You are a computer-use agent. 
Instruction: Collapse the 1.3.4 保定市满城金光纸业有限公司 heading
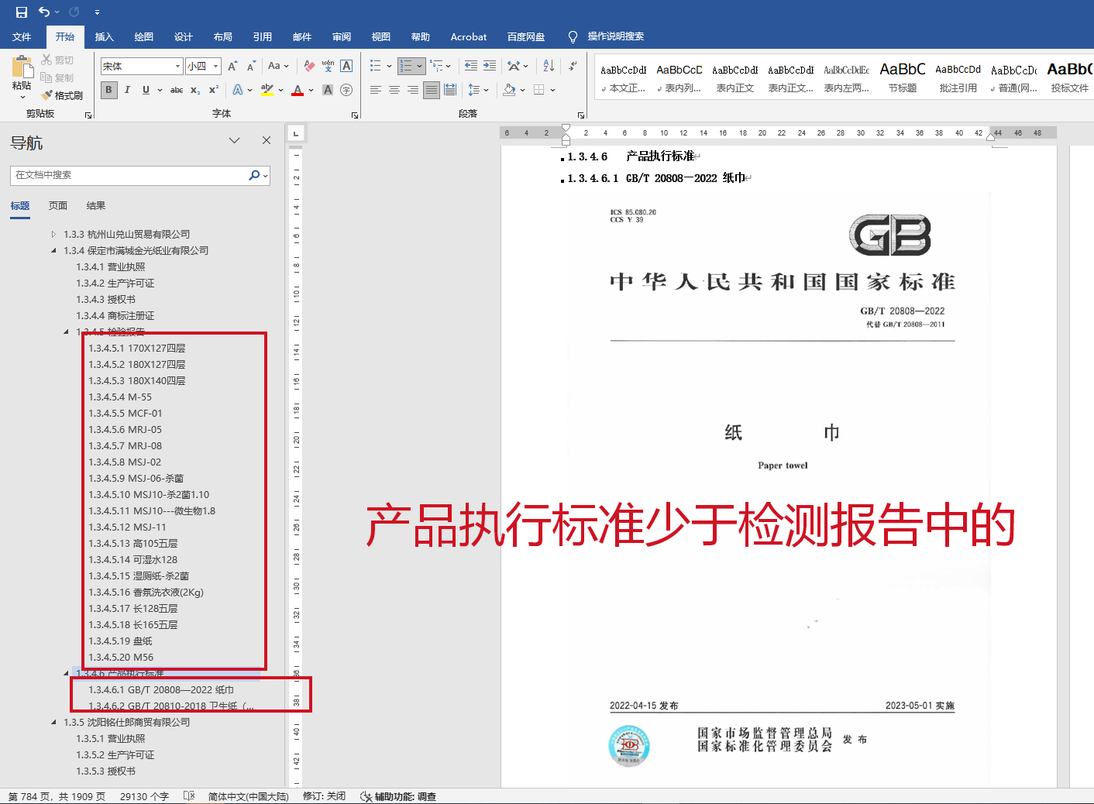click(x=53, y=250)
